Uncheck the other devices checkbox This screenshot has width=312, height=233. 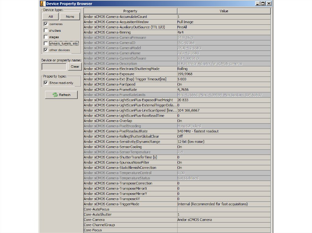46,50
